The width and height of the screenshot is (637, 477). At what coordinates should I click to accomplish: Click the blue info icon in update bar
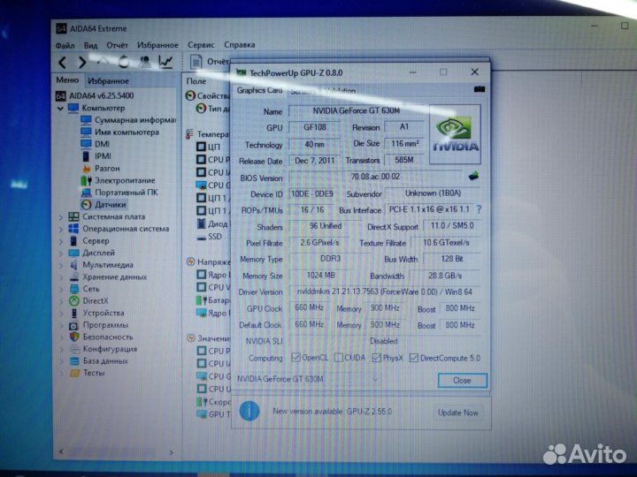point(249,411)
